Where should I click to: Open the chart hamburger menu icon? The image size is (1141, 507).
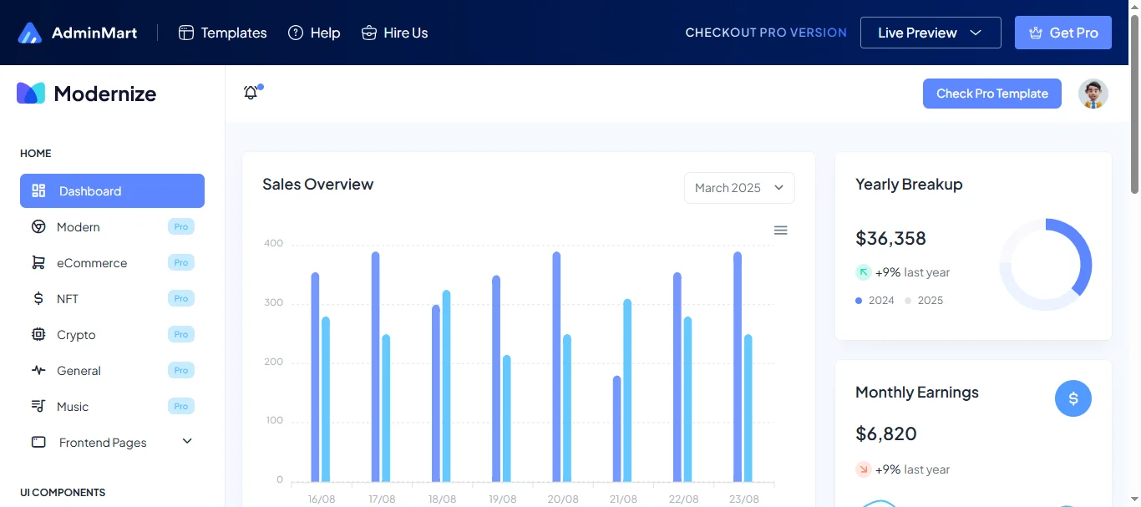[x=780, y=231]
